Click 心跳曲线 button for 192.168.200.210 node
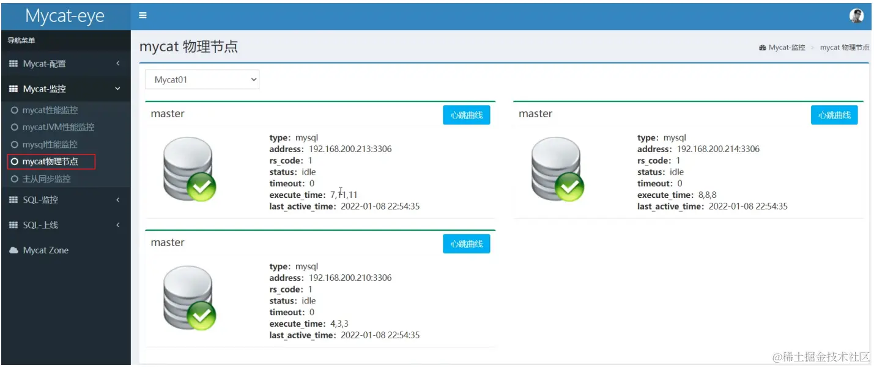 pyautogui.click(x=467, y=244)
